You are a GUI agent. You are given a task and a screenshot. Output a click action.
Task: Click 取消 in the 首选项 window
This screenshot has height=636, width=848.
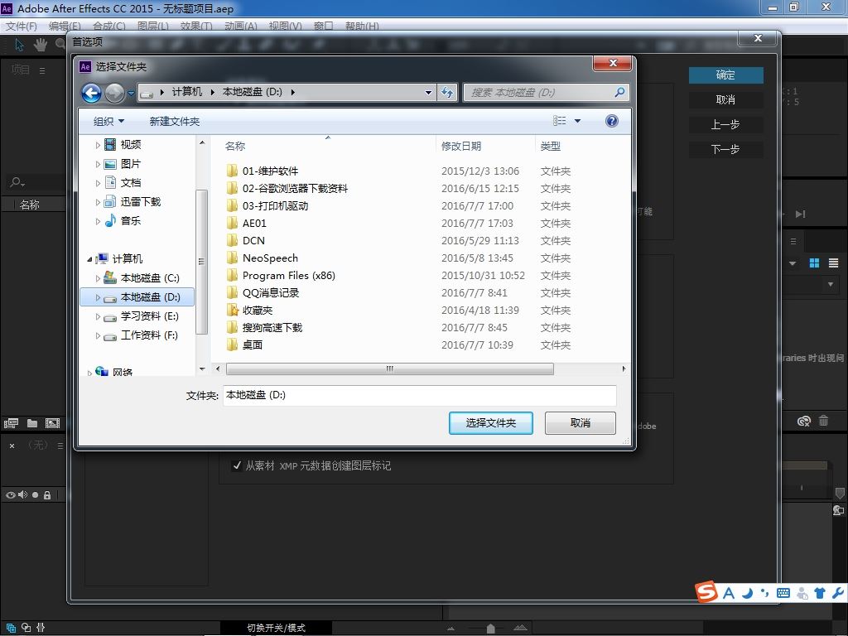[725, 100]
